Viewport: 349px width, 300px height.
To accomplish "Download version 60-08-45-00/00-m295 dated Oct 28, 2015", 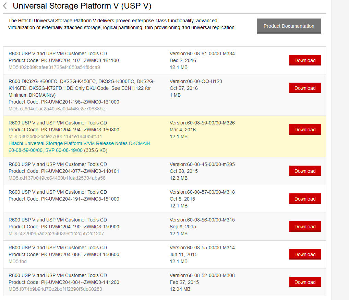I will [305, 171].
